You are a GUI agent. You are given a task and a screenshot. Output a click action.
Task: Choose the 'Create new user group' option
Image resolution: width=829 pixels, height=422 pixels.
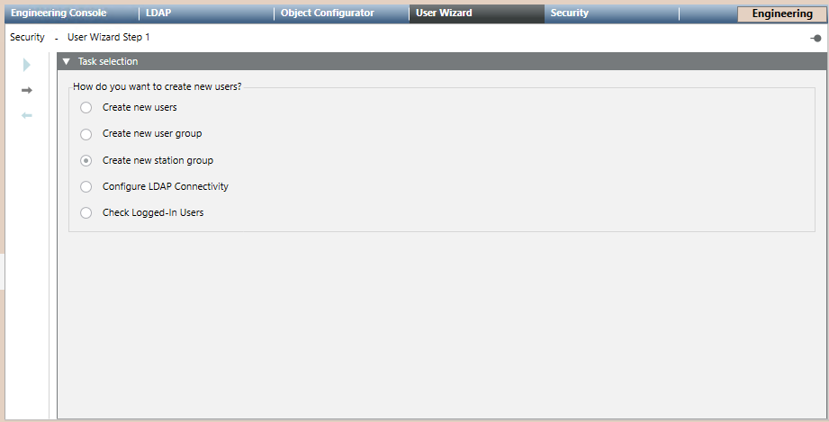click(86, 134)
